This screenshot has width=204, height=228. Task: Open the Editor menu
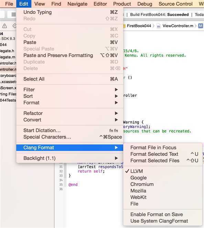100,4
